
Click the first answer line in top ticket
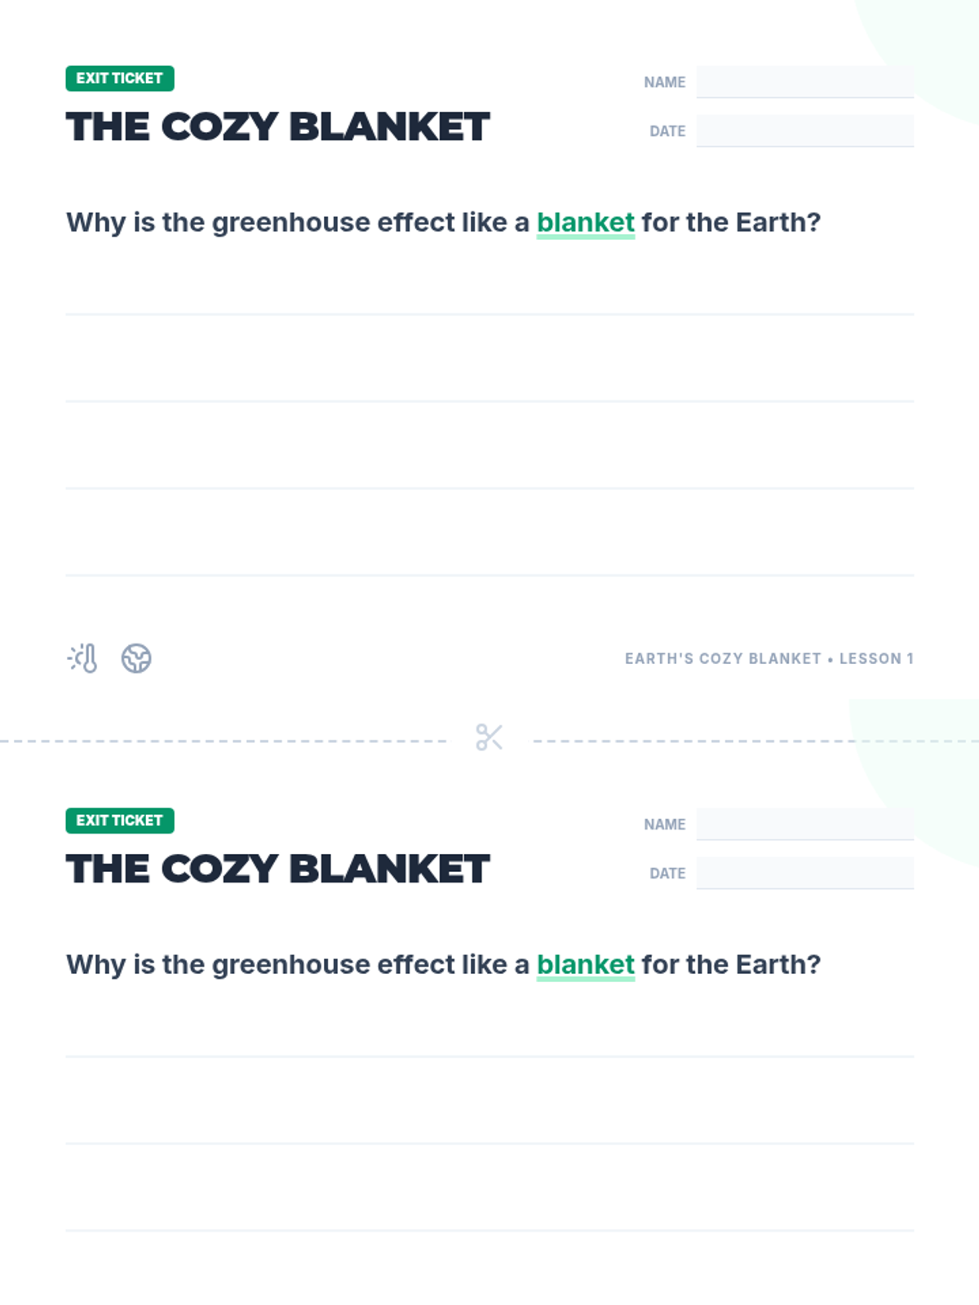(489, 314)
